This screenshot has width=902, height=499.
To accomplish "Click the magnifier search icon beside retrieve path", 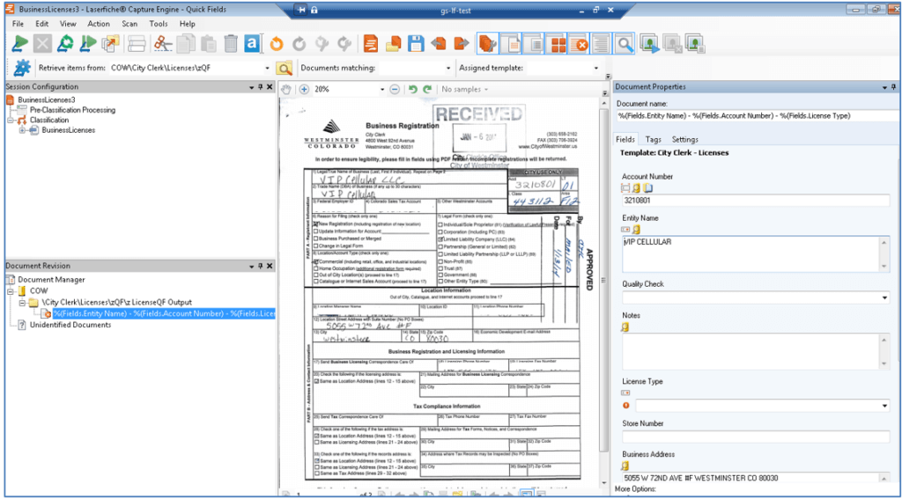I will click(285, 68).
